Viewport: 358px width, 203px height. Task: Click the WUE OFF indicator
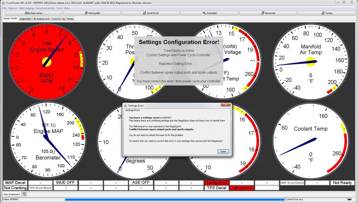tap(65, 183)
